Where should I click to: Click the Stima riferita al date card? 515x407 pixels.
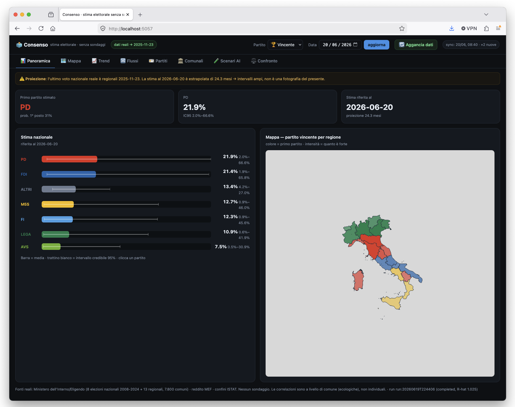pyautogui.click(x=420, y=107)
